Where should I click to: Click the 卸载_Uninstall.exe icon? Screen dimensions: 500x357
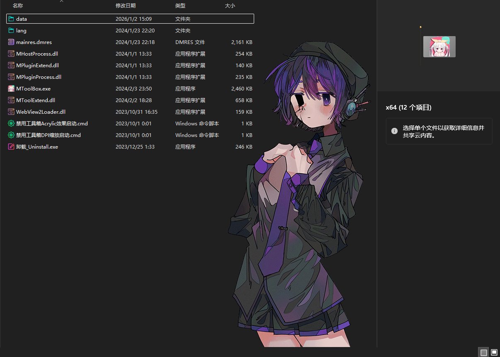(x=11, y=147)
